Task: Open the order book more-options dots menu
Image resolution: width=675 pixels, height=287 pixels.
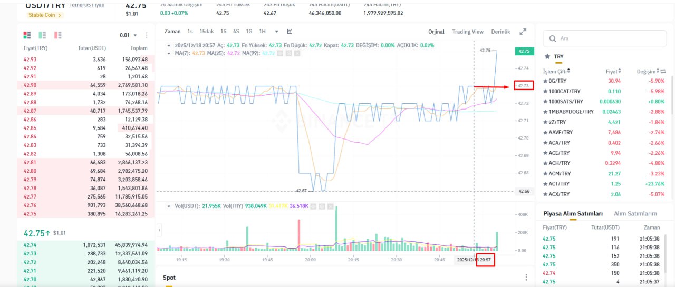Action: (x=147, y=35)
